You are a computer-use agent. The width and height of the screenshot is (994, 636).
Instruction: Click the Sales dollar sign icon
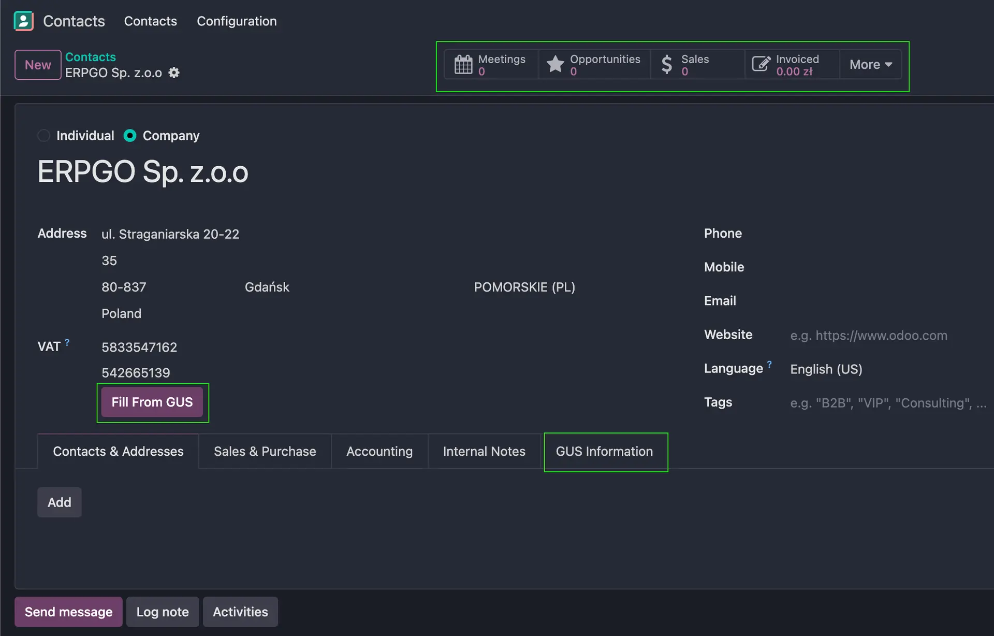pos(667,65)
